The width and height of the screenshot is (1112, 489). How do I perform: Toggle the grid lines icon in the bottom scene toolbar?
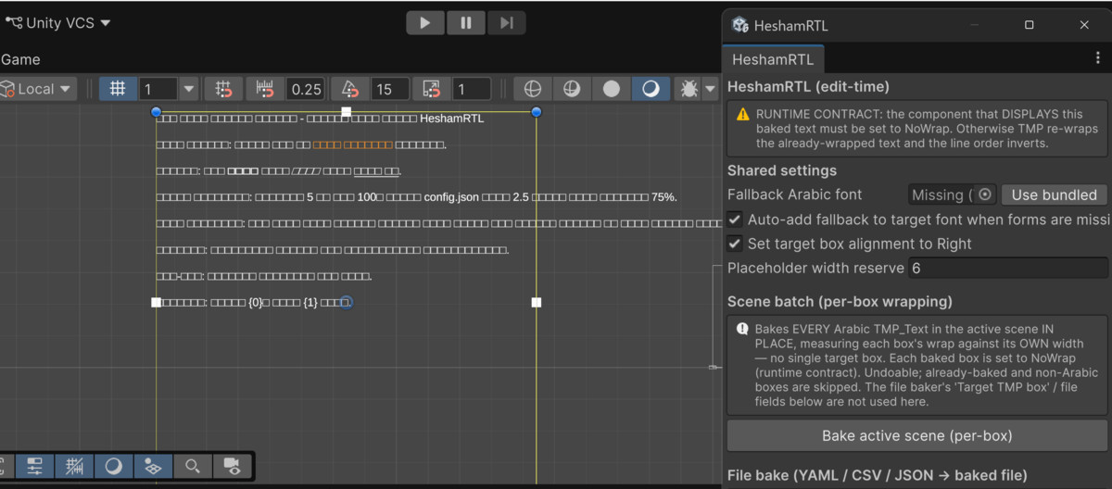[x=75, y=466]
